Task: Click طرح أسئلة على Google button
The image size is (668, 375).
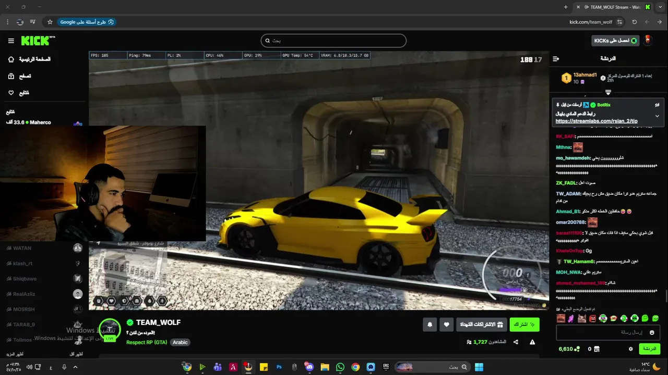Action: pyautogui.click(x=87, y=22)
